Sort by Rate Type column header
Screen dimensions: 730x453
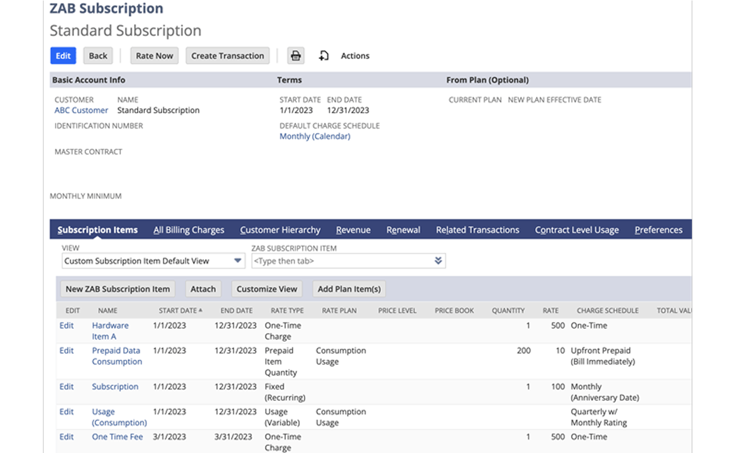[x=287, y=311]
